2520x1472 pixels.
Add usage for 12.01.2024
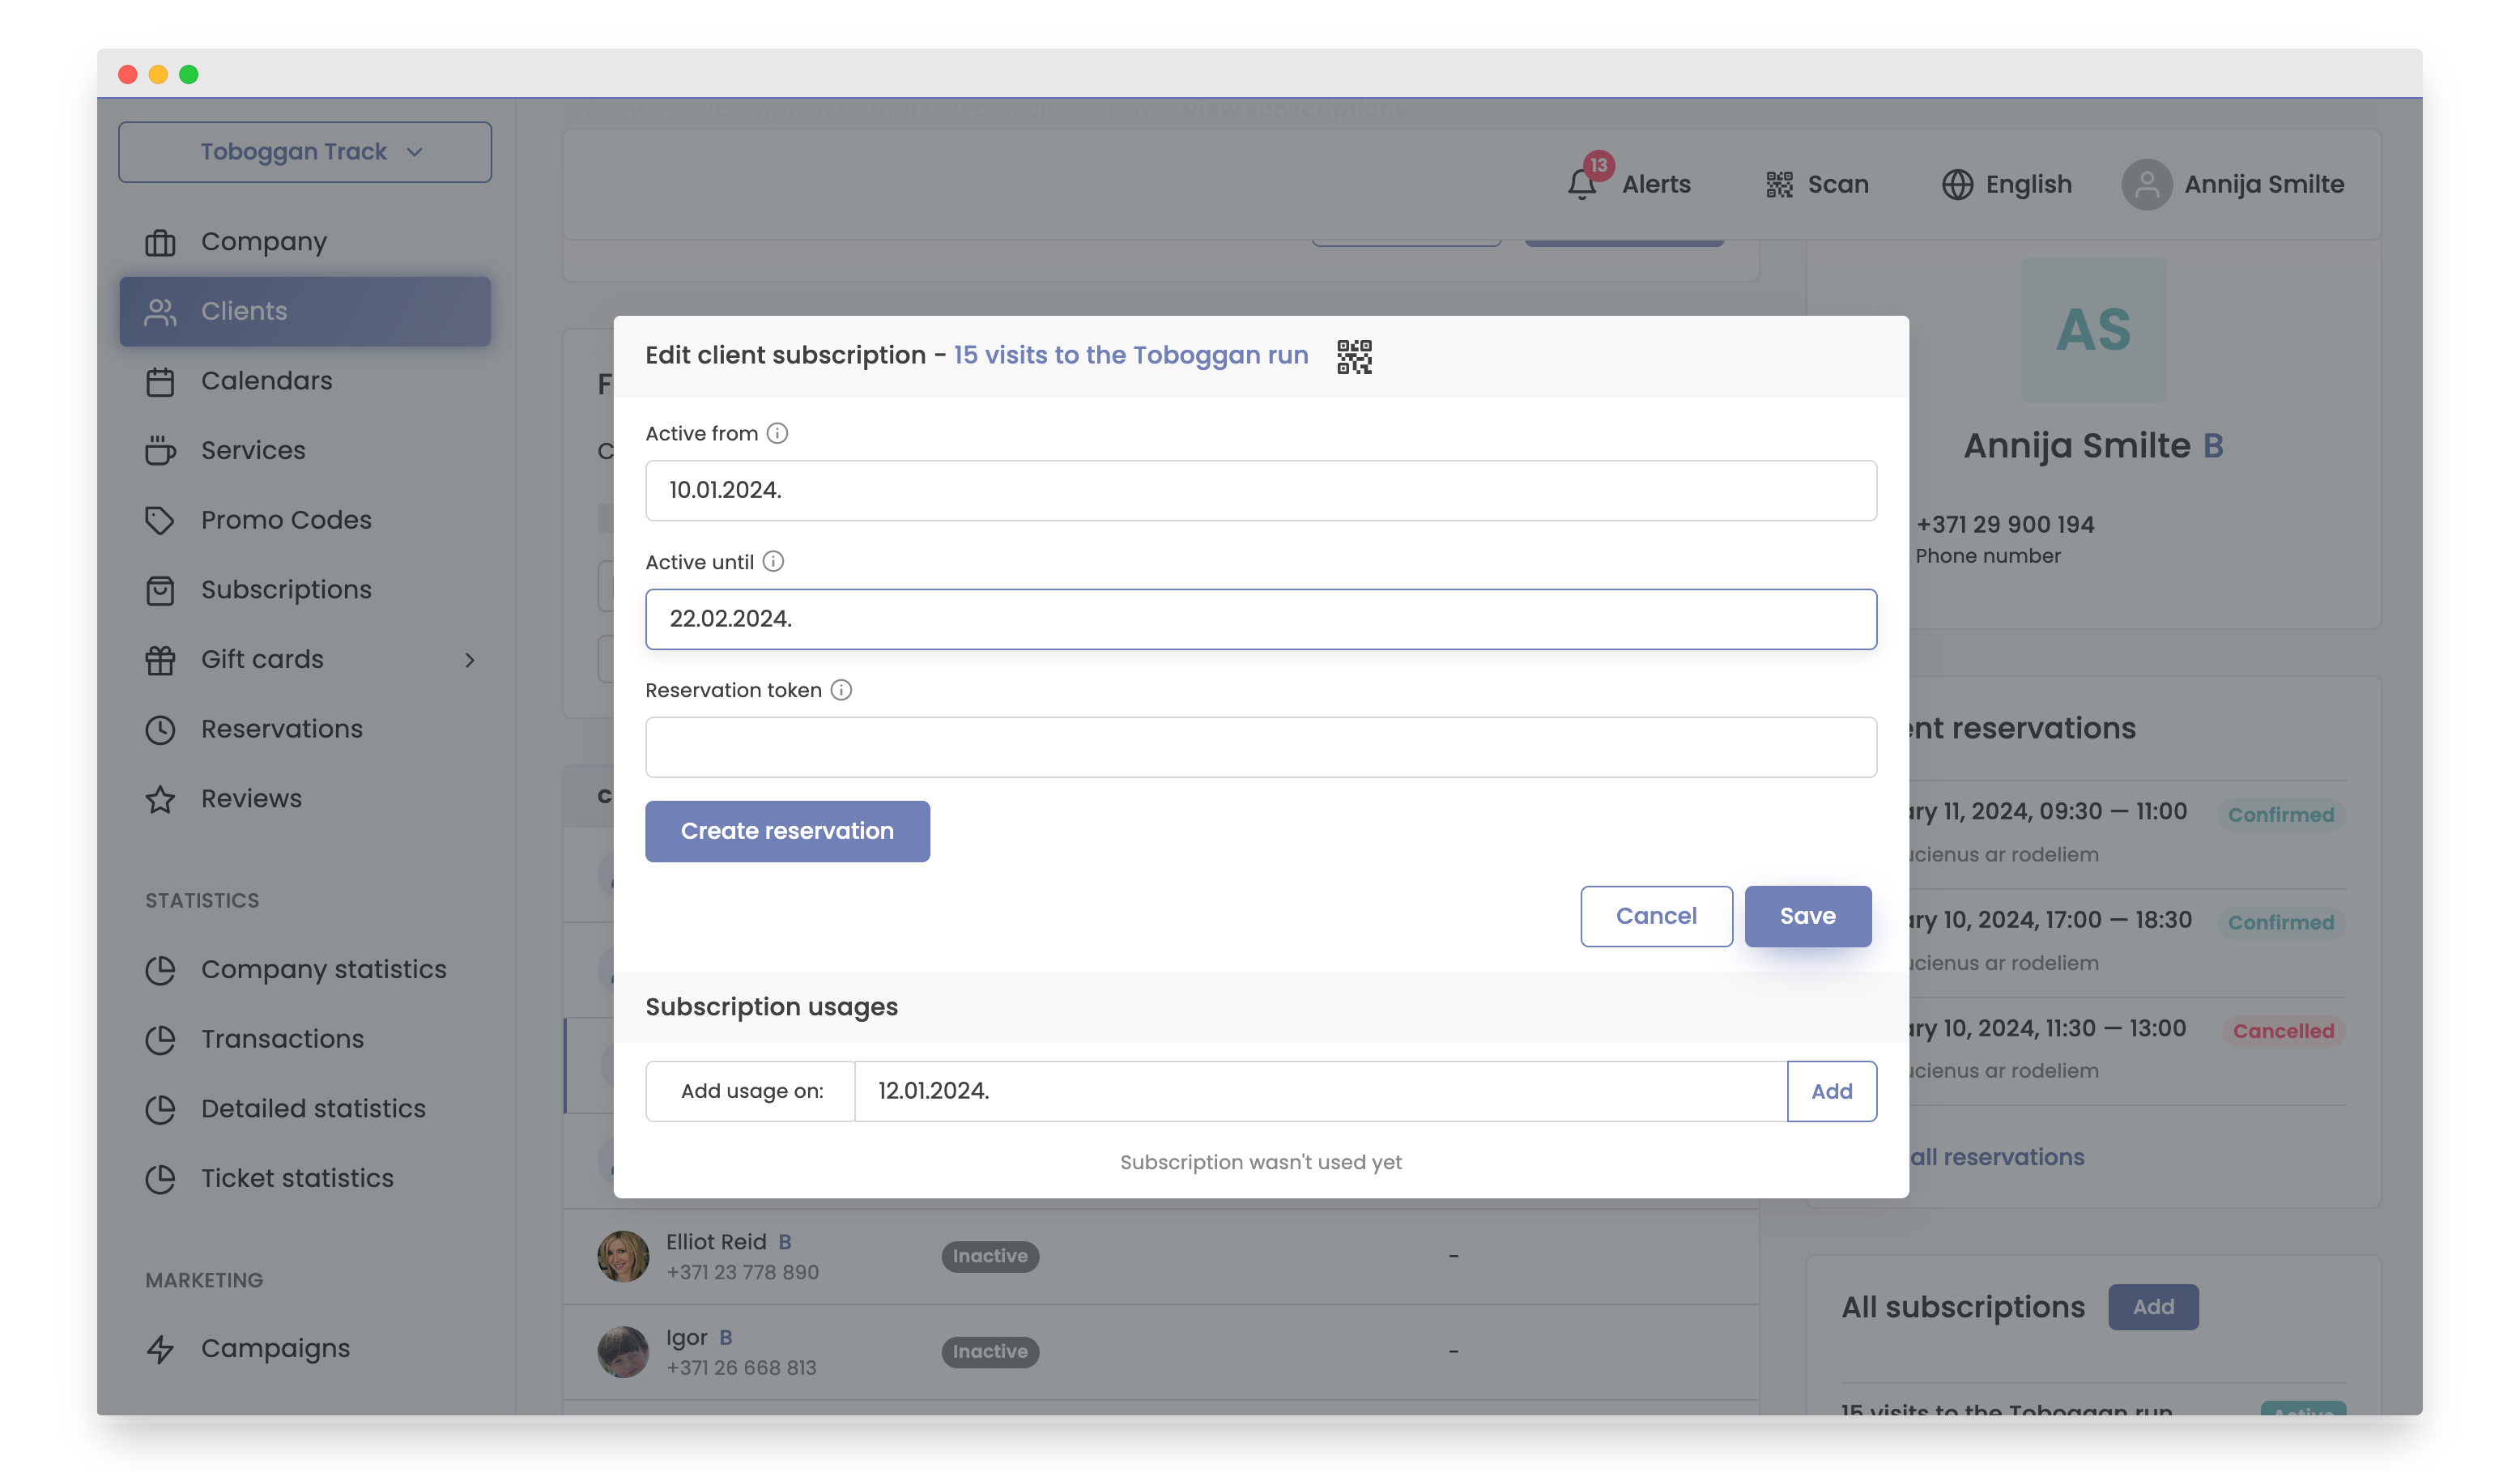point(1831,1091)
